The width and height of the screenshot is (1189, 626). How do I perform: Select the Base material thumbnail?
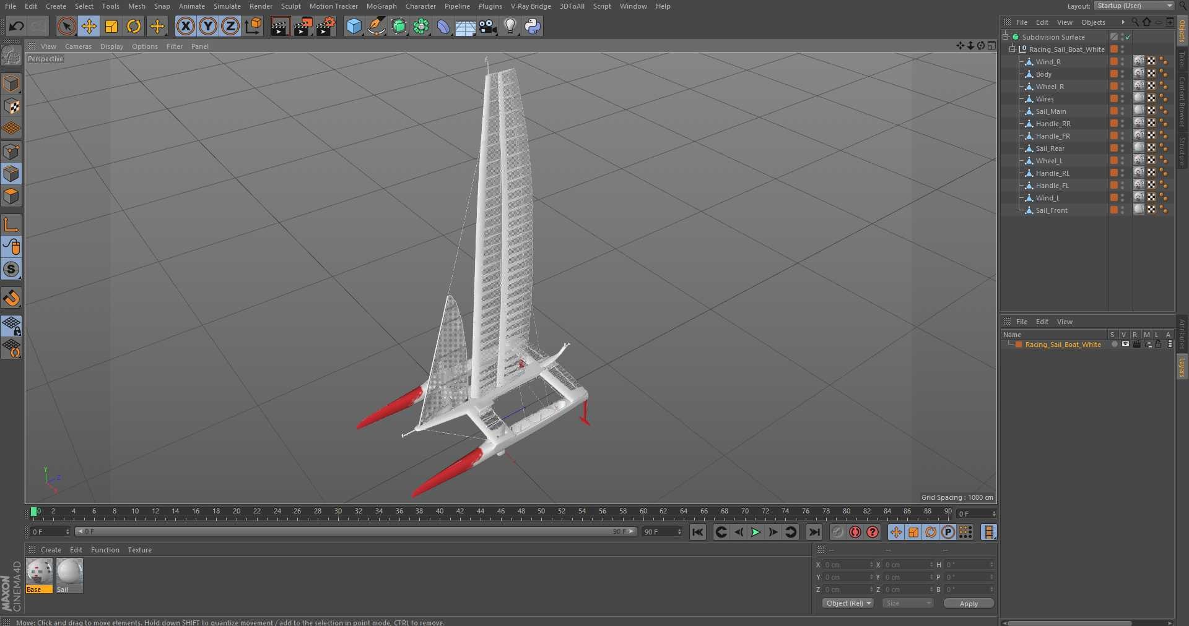coord(39,572)
